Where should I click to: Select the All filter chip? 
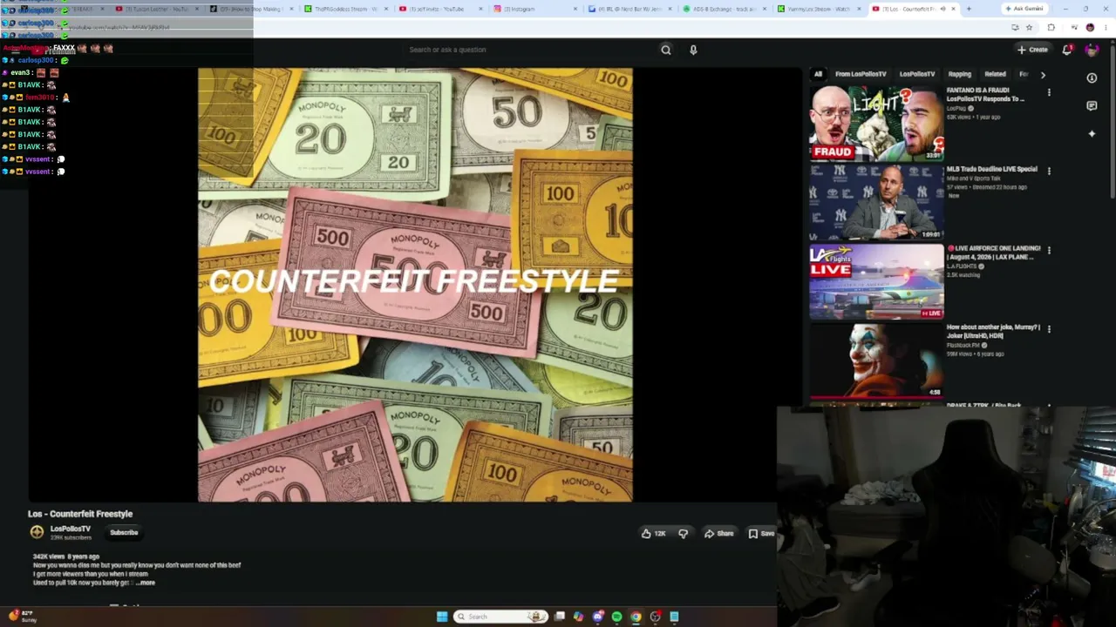(818, 74)
